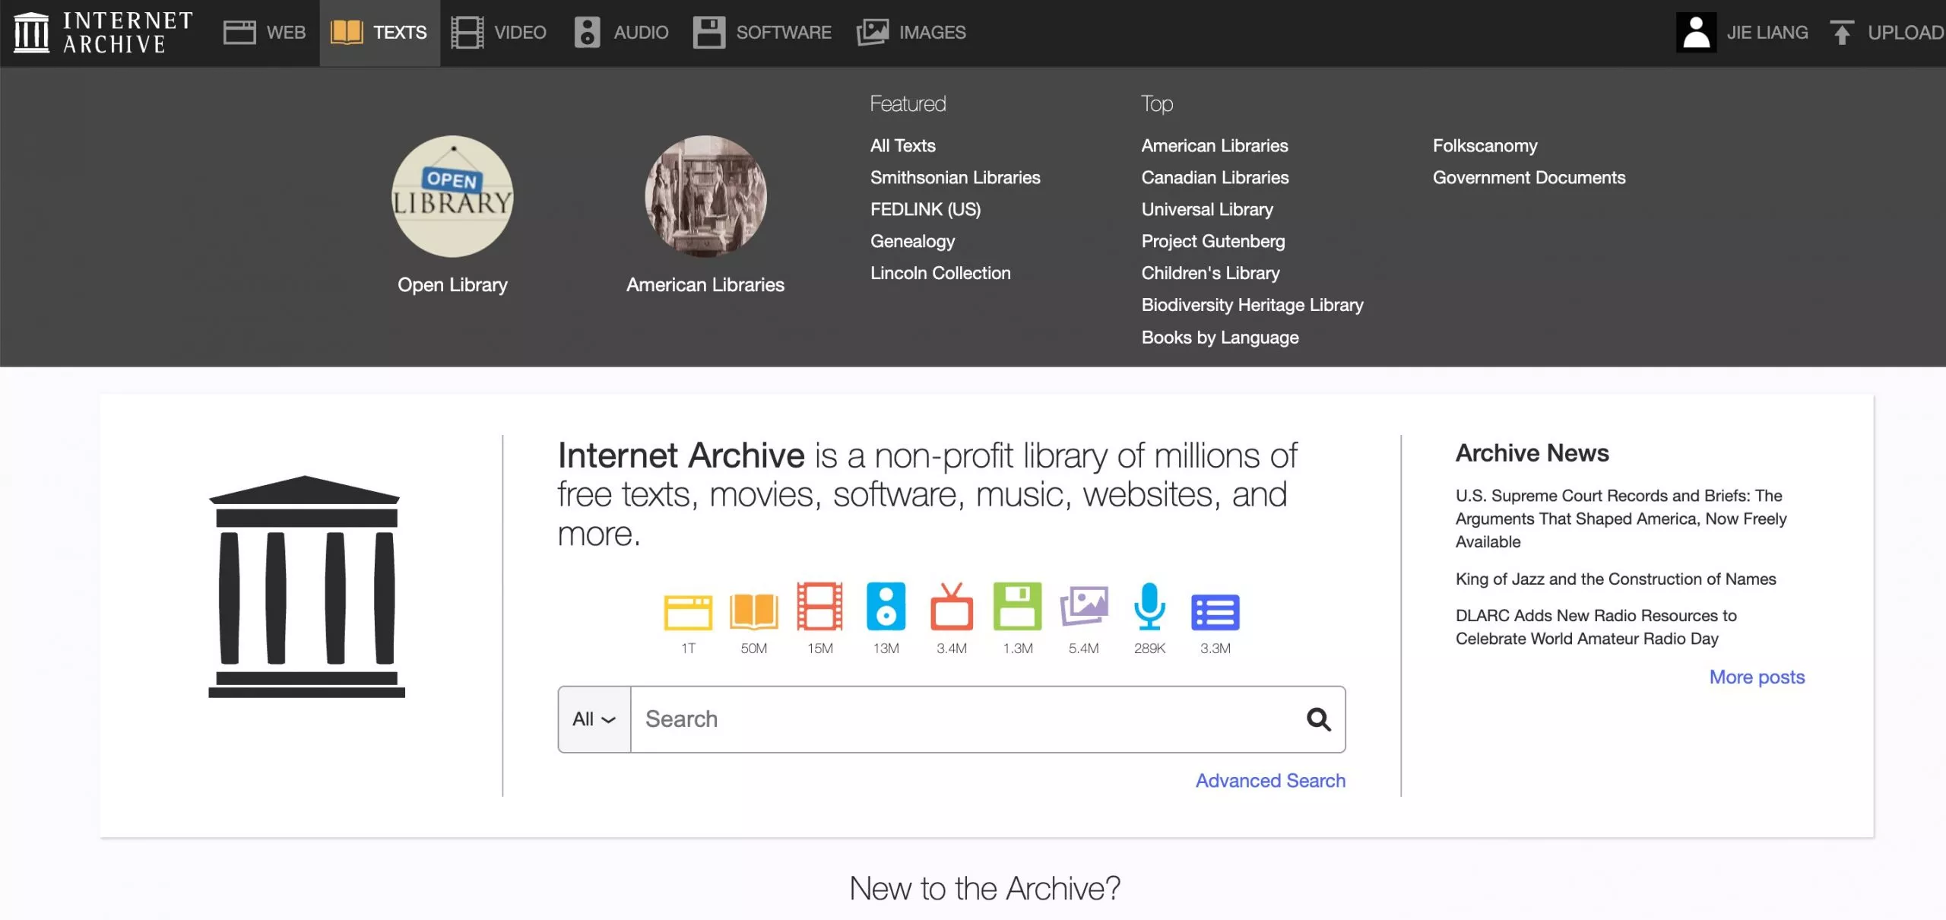Click the Advanced Search link
The width and height of the screenshot is (1946, 920).
(1269, 780)
